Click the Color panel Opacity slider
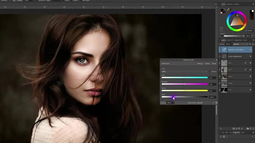This screenshot has height=143, width=255. (x=234, y=36)
